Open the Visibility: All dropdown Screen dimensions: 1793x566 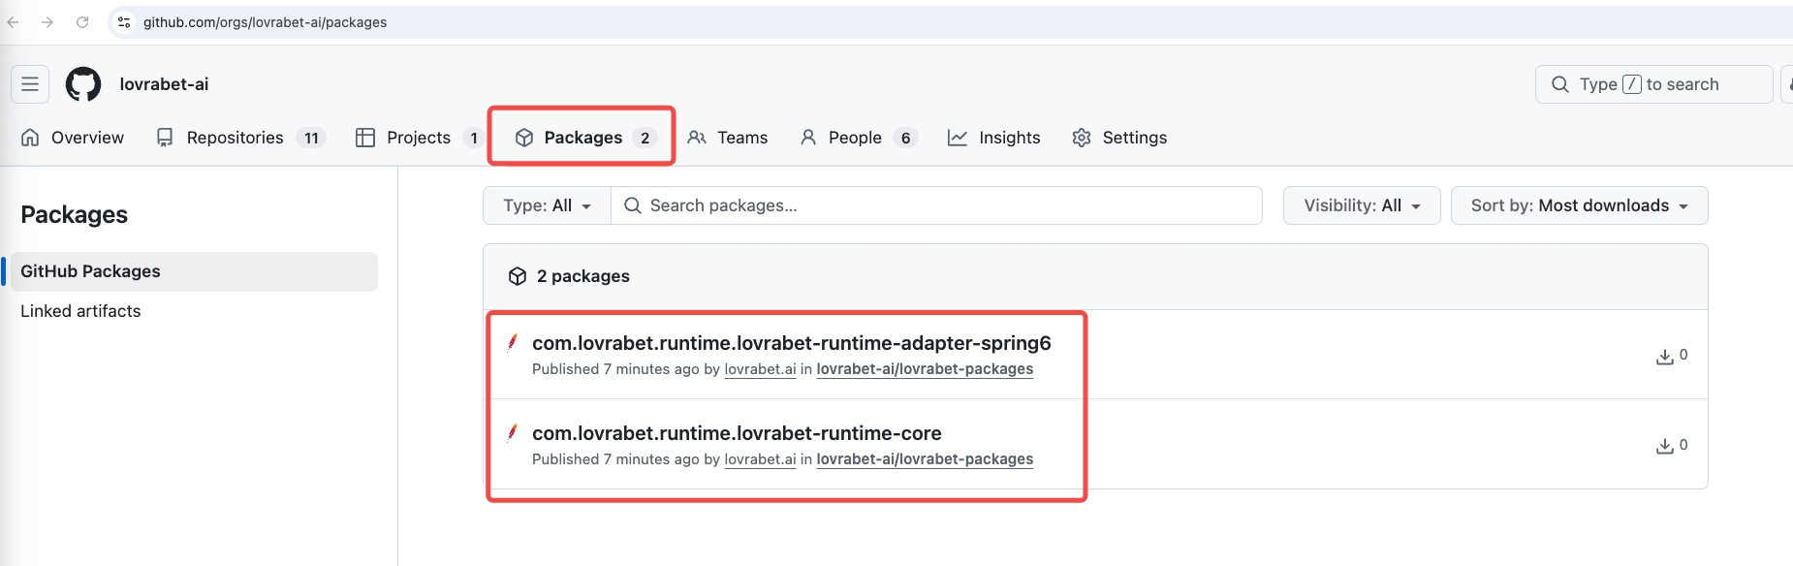coord(1362,205)
